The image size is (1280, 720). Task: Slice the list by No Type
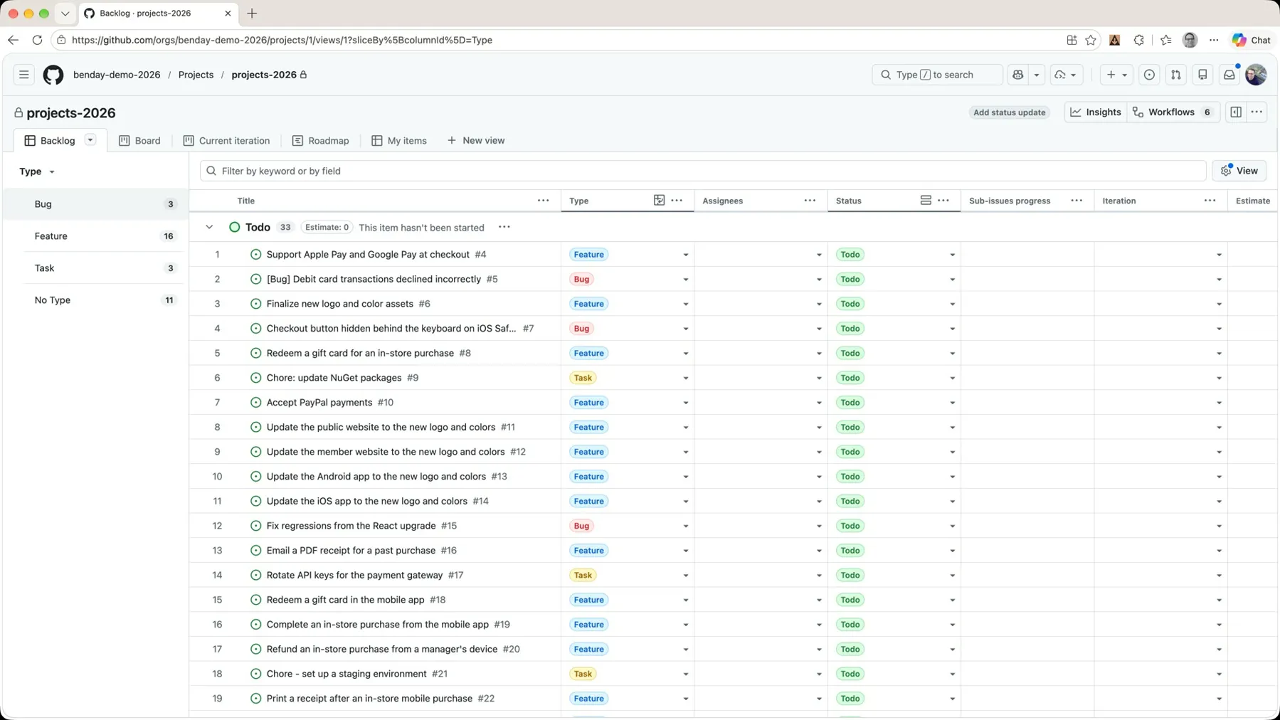(x=97, y=300)
